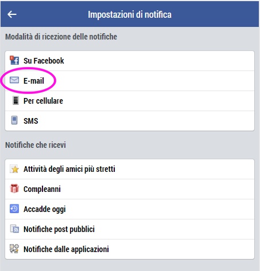Click the public posts feed icon
This screenshot has height=271, width=260.
pyautogui.click(x=14, y=229)
